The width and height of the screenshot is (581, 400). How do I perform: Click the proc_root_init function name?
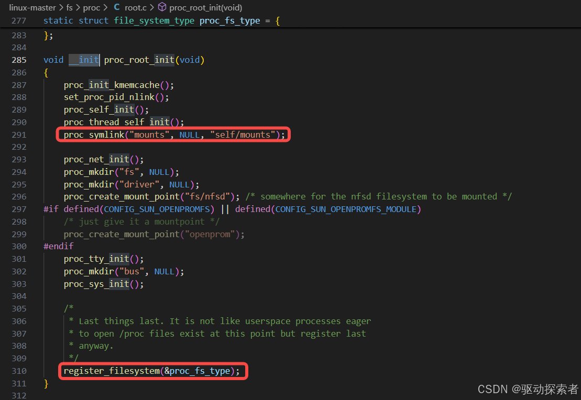click(139, 60)
